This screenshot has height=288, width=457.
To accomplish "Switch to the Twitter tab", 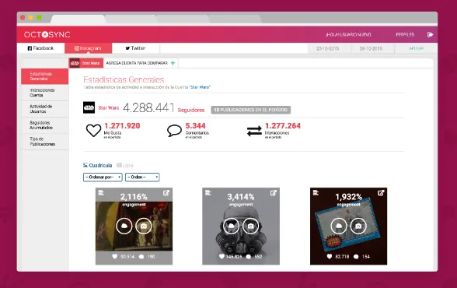I will point(135,48).
